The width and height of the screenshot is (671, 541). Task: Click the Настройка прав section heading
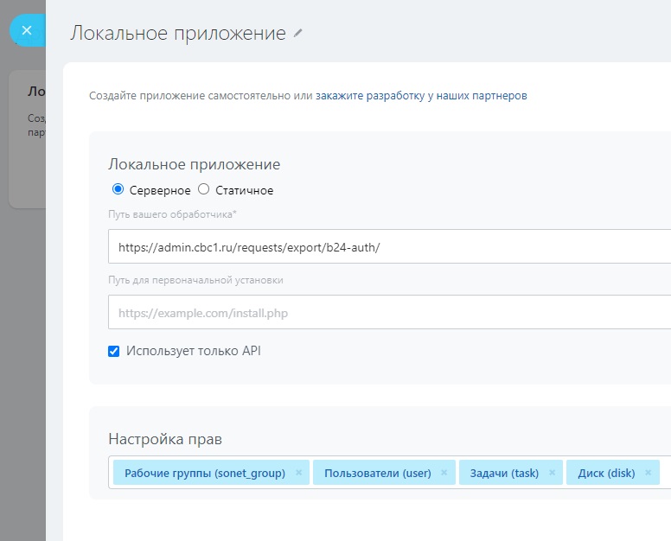tap(165, 439)
